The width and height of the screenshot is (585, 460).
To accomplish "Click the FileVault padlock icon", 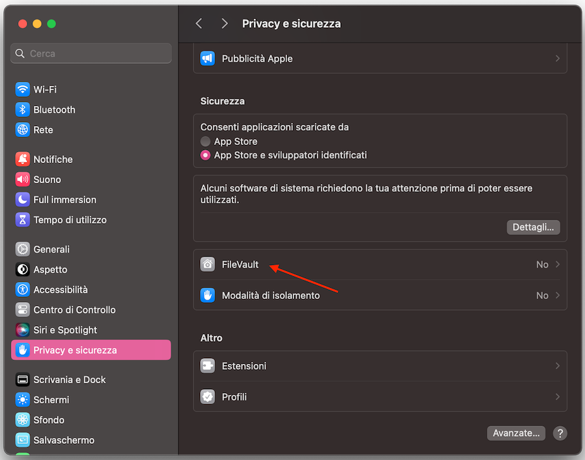I will [206, 264].
